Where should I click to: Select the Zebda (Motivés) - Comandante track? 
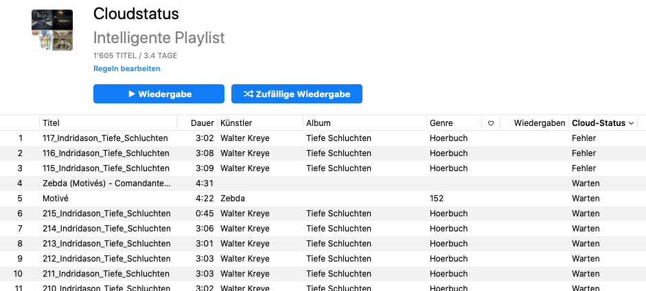pyautogui.click(x=106, y=184)
